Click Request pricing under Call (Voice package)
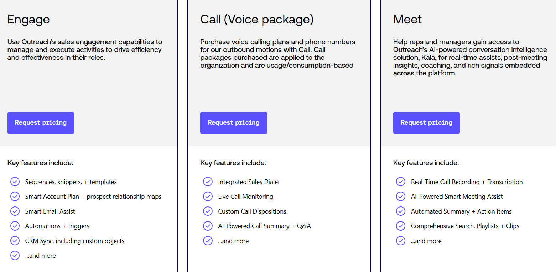556x272 pixels. click(x=233, y=122)
